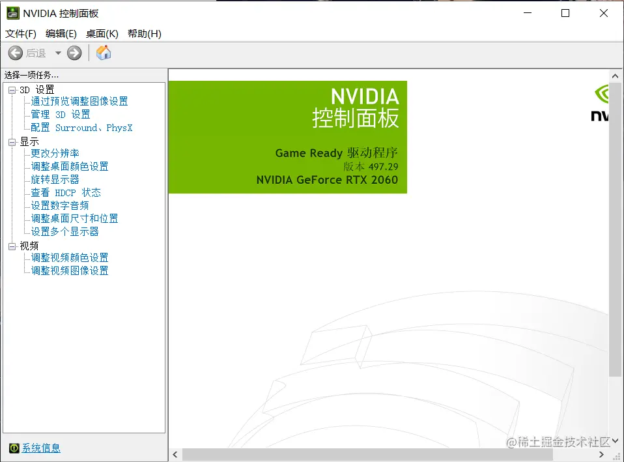Screen dimensions: 624x462
Task: Click the 版本 497.29 text
Action: pos(371,166)
